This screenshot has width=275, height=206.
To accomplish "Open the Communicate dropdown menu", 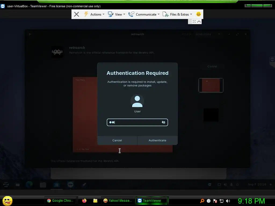I will coord(148,14).
